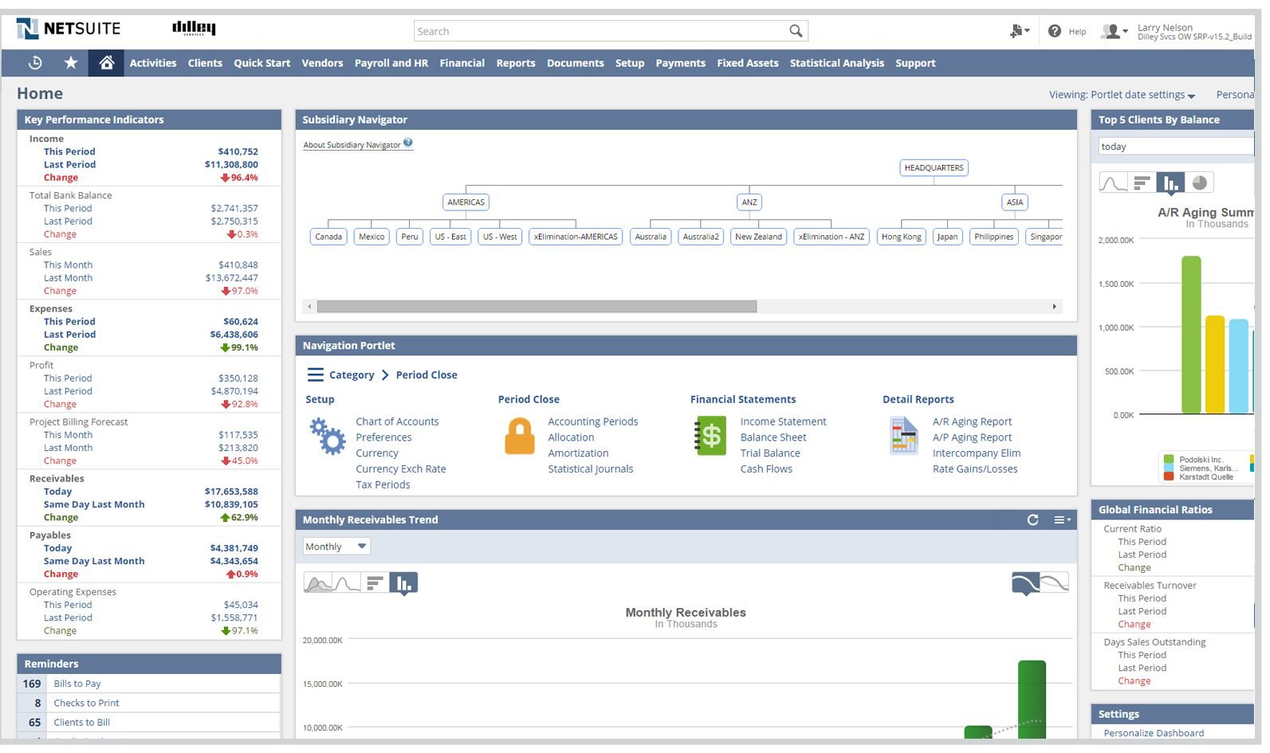
Task: Select the Hong Kong subsidiary node
Action: click(902, 237)
